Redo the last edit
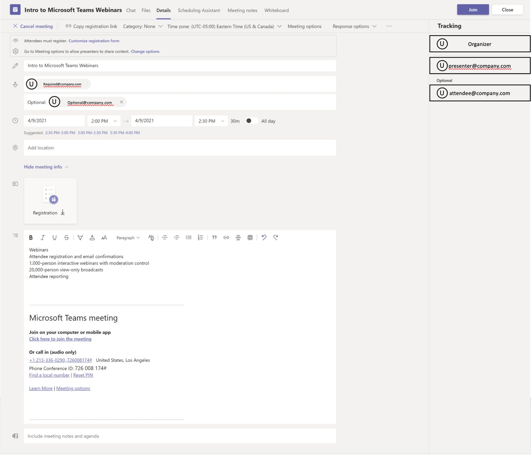Image resolution: width=531 pixels, height=456 pixels. [276, 237]
